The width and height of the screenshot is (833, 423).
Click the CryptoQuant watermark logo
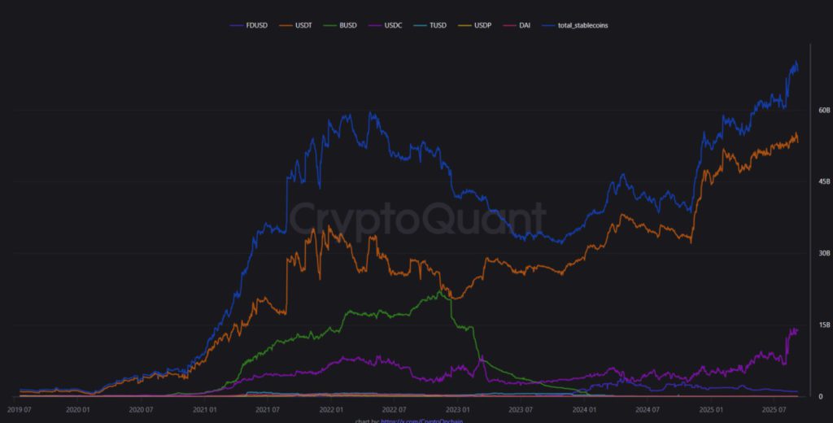coord(418,218)
